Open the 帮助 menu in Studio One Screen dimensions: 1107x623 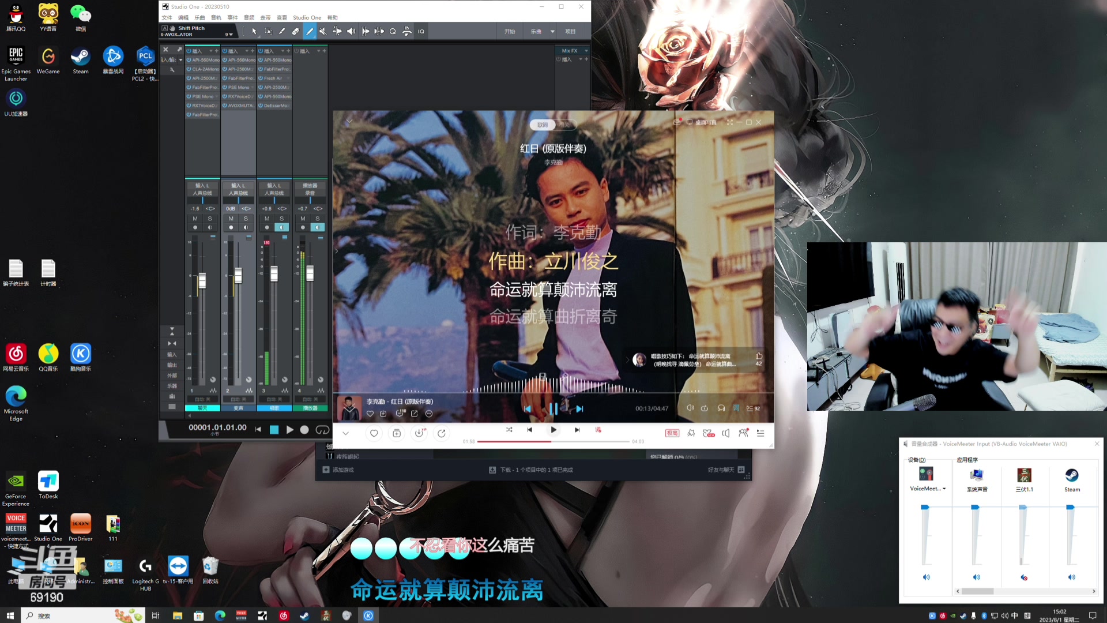333,17
